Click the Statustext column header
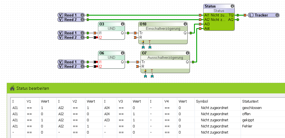285x138 pixels. [250, 101]
